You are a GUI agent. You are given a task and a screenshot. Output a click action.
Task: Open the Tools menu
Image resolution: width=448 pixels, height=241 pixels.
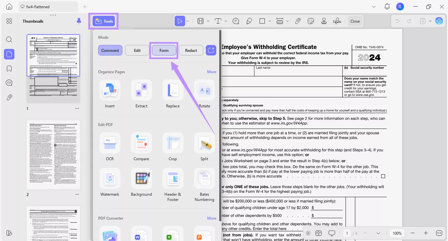pyautogui.click(x=103, y=21)
